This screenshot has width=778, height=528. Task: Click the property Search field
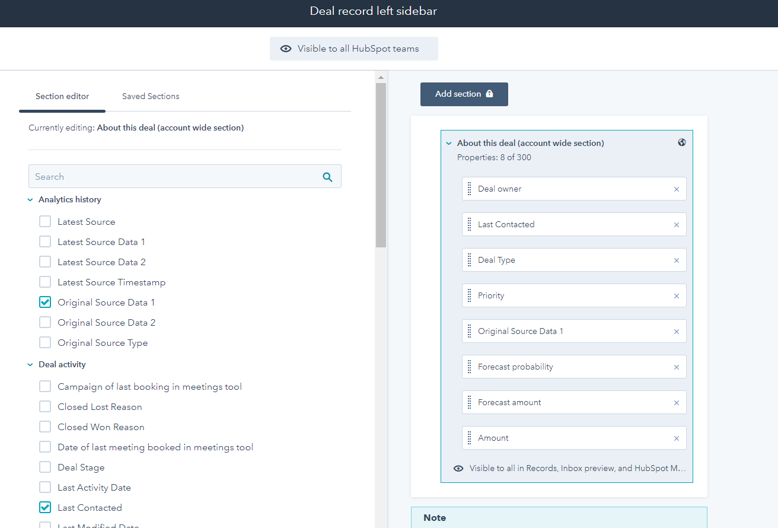185,177
